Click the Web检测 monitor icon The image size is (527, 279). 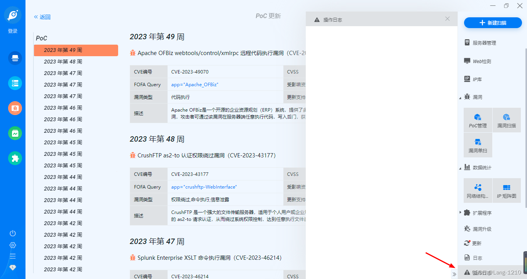[467, 61]
